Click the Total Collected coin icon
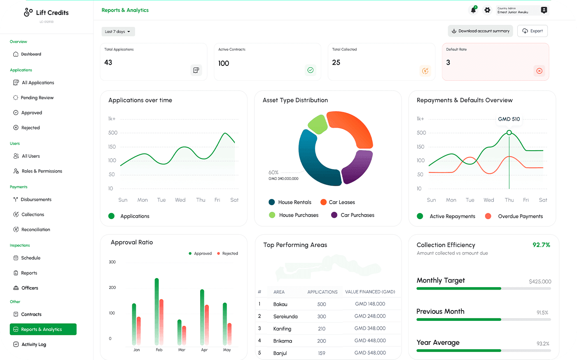This screenshot has height=360, width=577. (425, 70)
